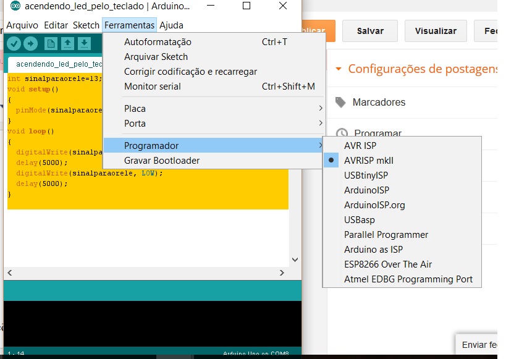This screenshot has height=359, width=506.
Task: Click the right arrow of the horizontal scrollbar
Action: (282, 272)
